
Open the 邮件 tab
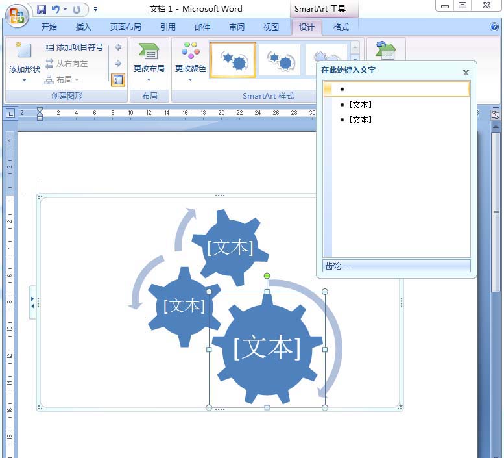pos(202,27)
